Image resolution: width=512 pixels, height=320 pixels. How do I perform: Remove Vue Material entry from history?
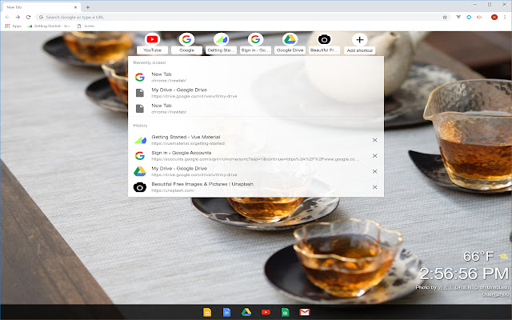375,140
